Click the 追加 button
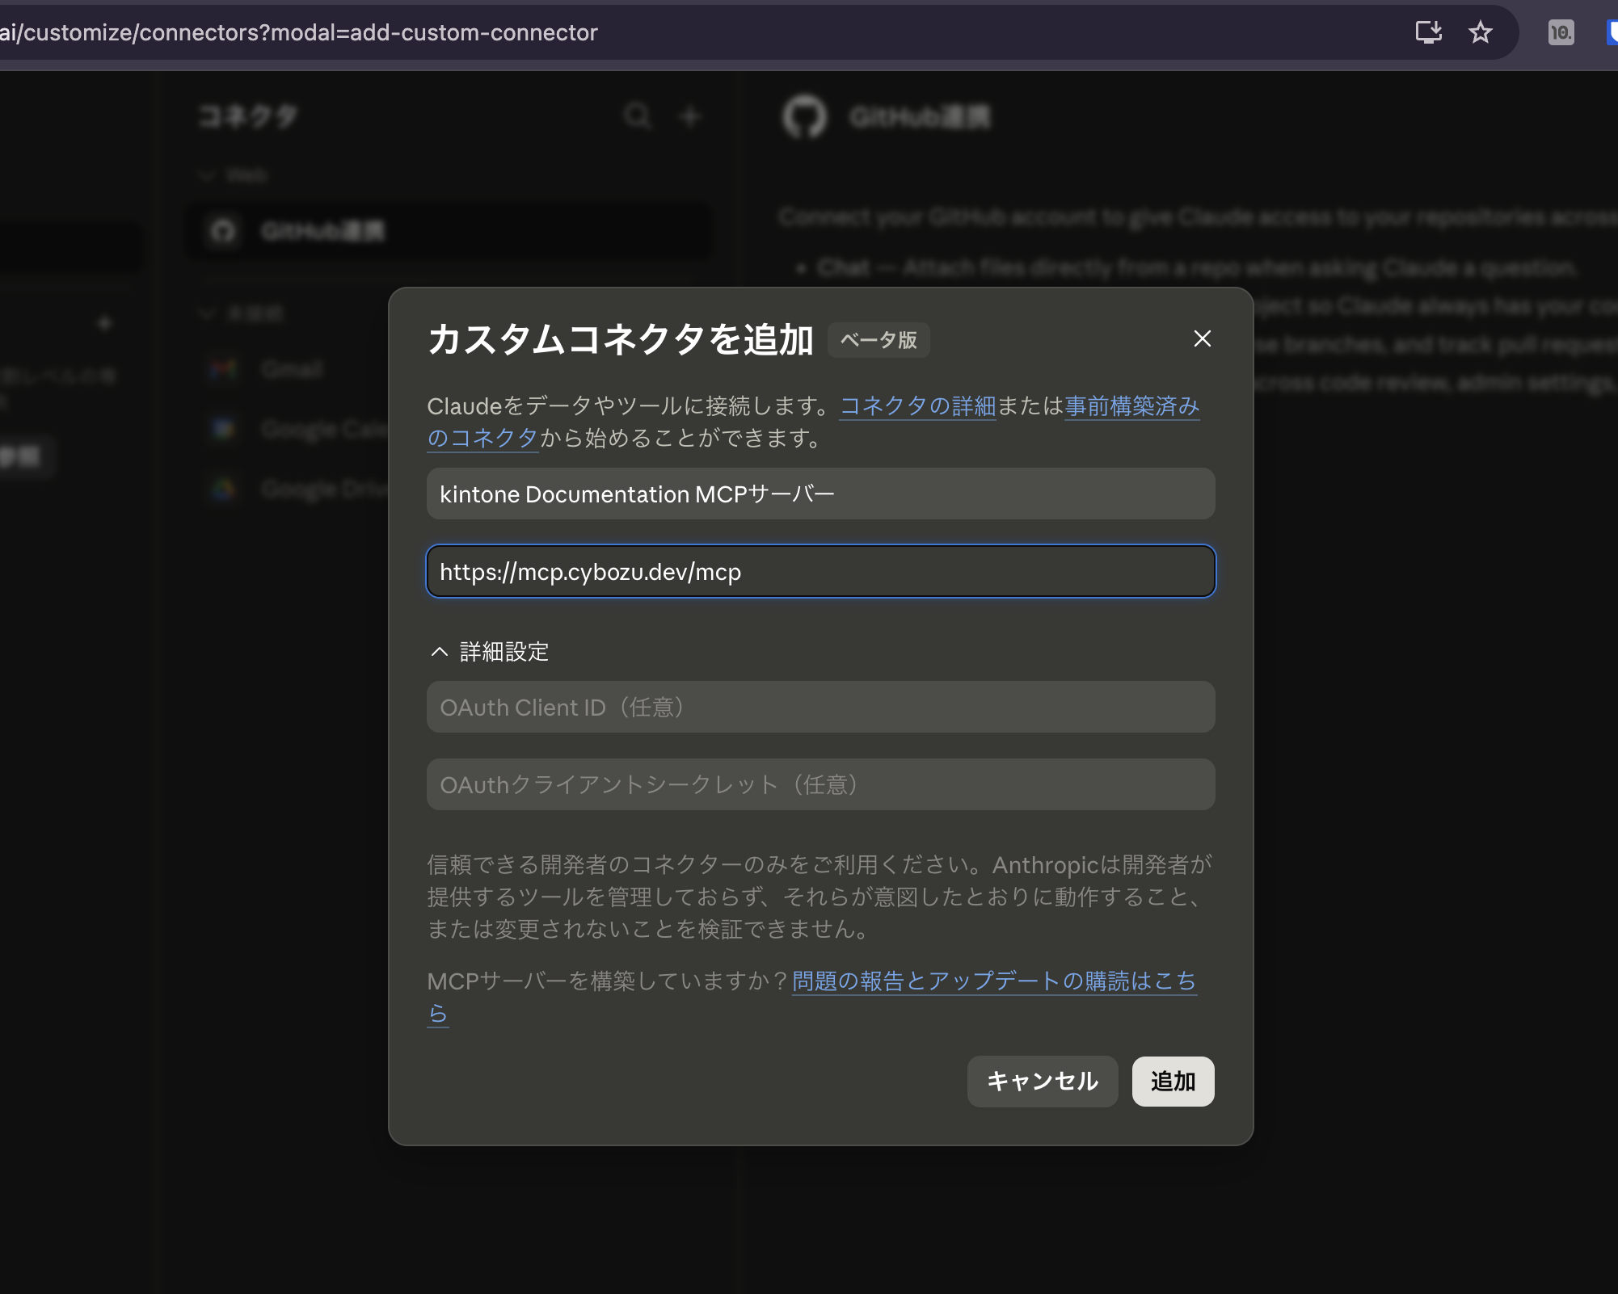The image size is (1618, 1294). pos(1173,1081)
